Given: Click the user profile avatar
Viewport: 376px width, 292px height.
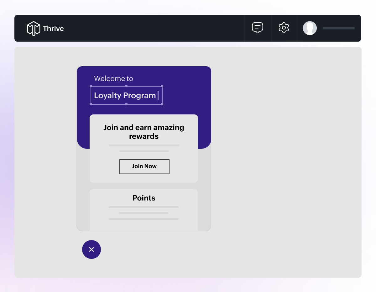Looking at the screenshot, I should pos(310,28).
